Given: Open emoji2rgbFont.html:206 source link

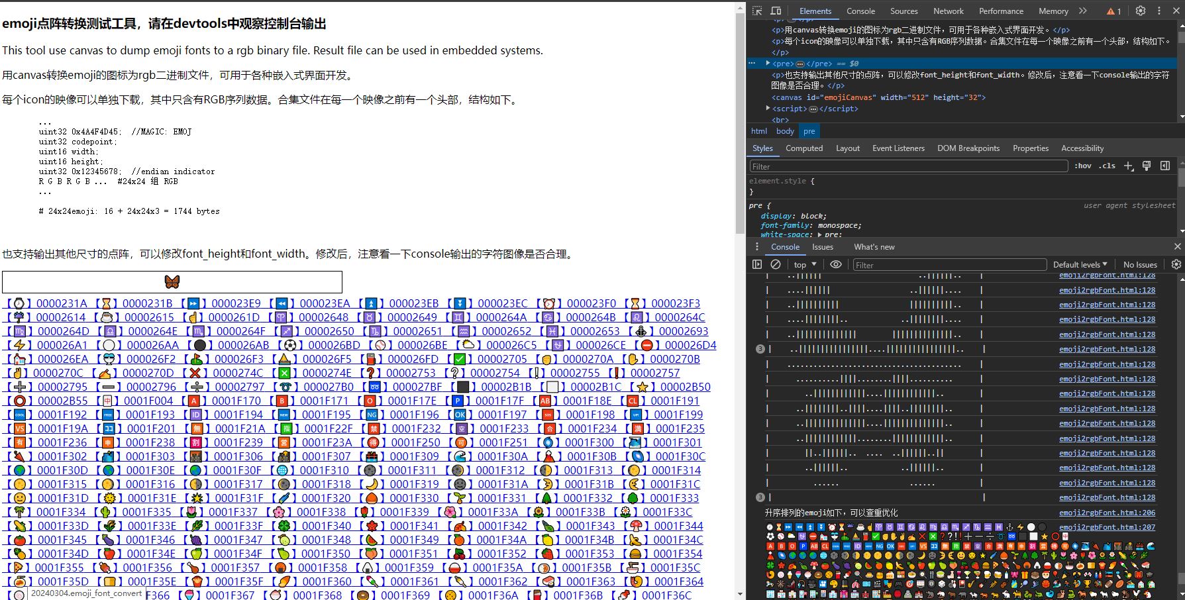Looking at the screenshot, I should 1107,513.
